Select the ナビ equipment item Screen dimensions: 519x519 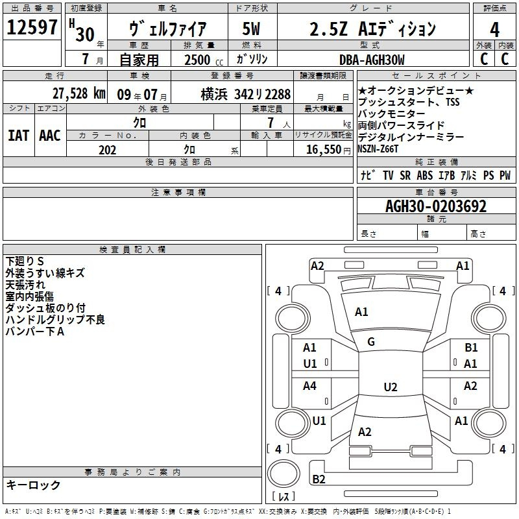(x=367, y=175)
